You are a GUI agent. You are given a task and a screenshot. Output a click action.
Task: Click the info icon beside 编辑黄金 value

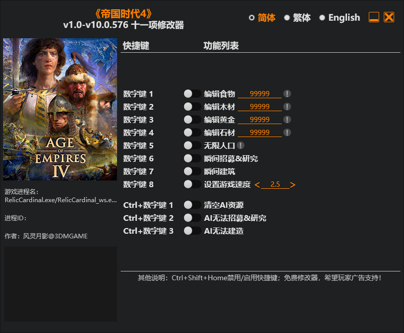click(x=287, y=119)
